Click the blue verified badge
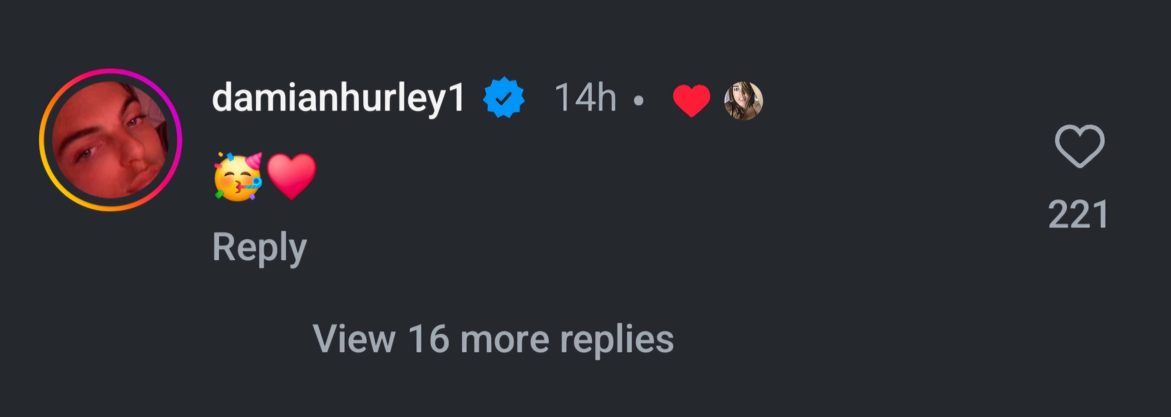Image resolution: width=1171 pixels, height=417 pixels. pyautogui.click(x=503, y=98)
